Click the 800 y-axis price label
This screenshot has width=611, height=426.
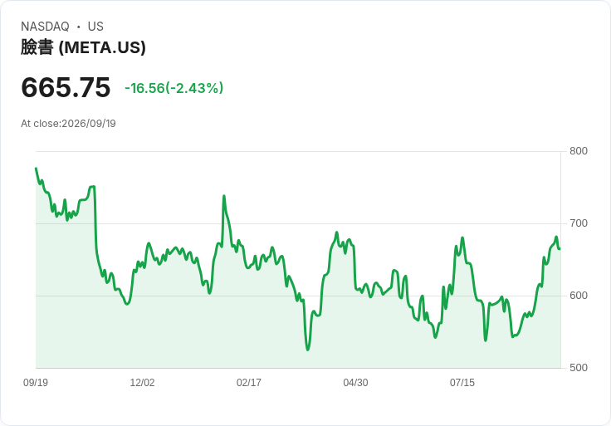coord(579,151)
